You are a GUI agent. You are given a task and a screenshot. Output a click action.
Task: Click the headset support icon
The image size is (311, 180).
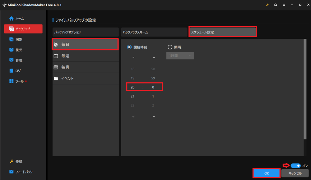[276, 5]
